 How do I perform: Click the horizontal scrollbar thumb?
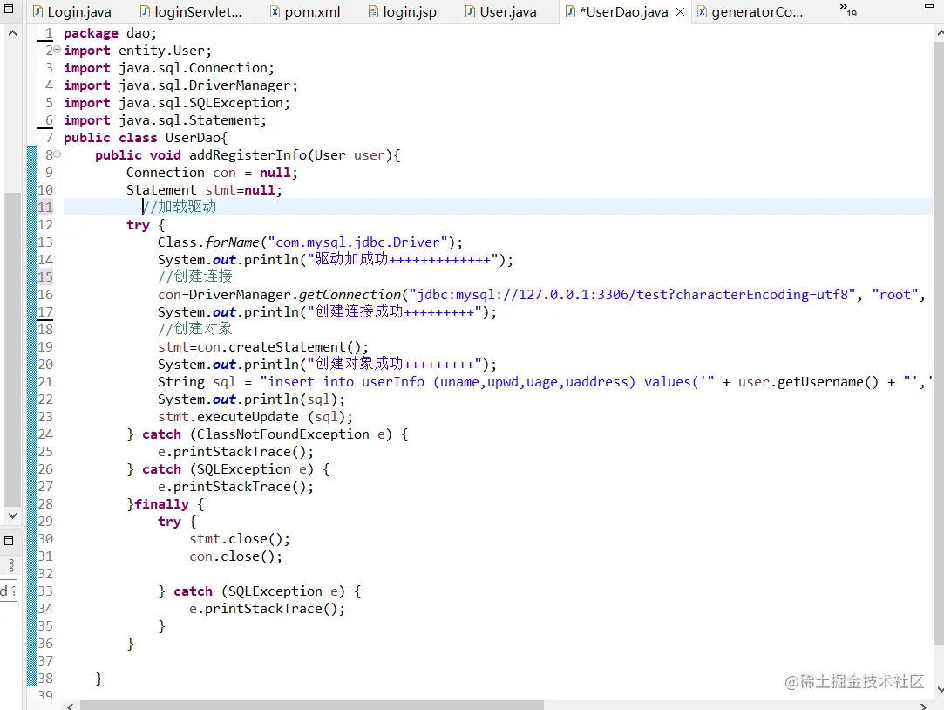pyautogui.click(x=312, y=705)
